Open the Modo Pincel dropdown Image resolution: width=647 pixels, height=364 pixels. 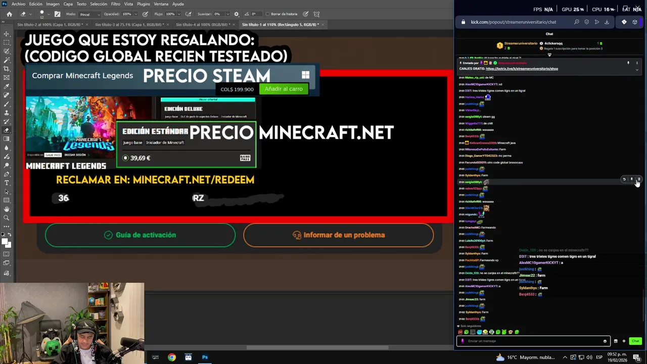[x=90, y=14]
